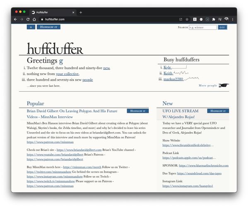This screenshot has width=248, height=207.
Task: Open media control playlist icon
Action: [x=220, y=19]
